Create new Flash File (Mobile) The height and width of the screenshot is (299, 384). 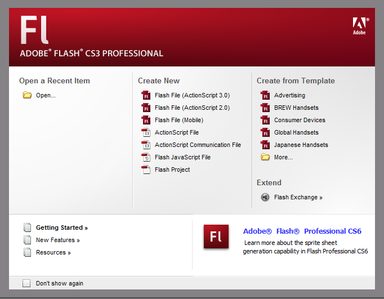click(179, 121)
